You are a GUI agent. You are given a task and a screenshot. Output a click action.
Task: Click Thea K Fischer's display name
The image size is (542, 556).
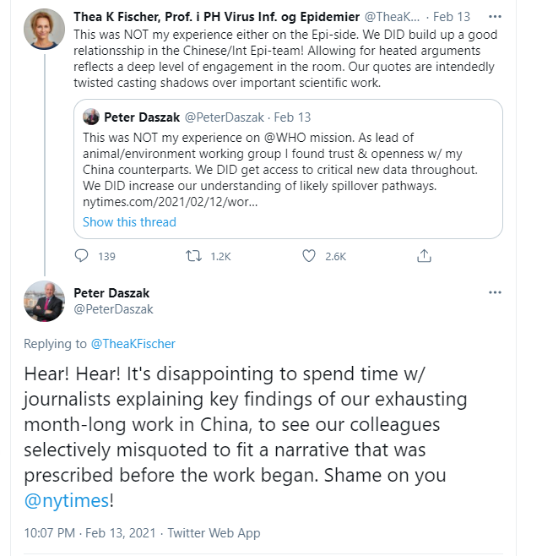216,17
